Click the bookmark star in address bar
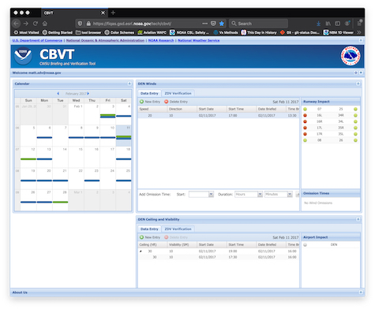 coord(222,24)
